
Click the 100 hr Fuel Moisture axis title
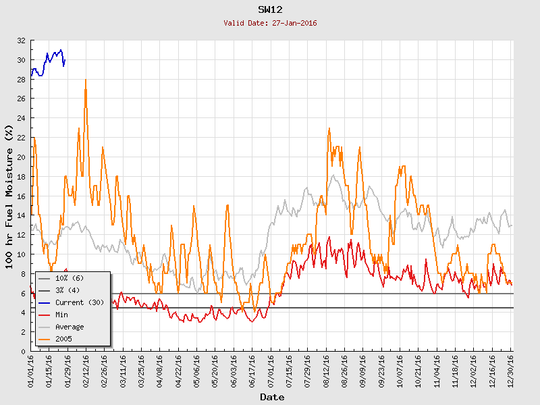9,196
